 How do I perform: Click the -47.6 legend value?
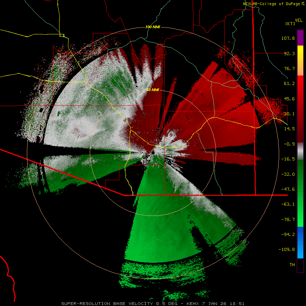(288, 189)
